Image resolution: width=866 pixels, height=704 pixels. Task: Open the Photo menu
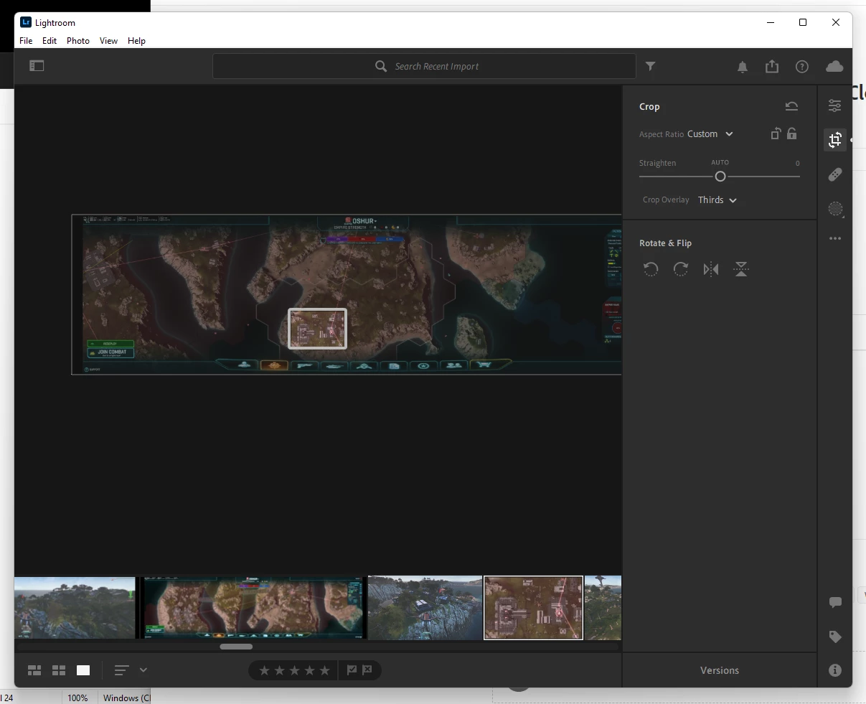point(78,41)
